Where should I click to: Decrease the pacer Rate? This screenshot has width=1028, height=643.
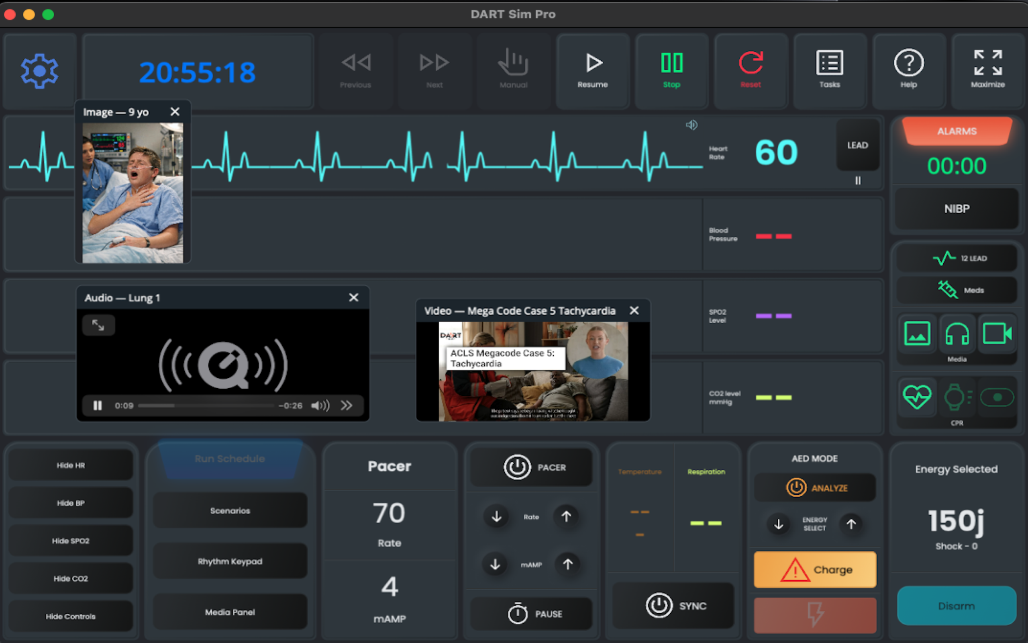[x=496, y=517]
